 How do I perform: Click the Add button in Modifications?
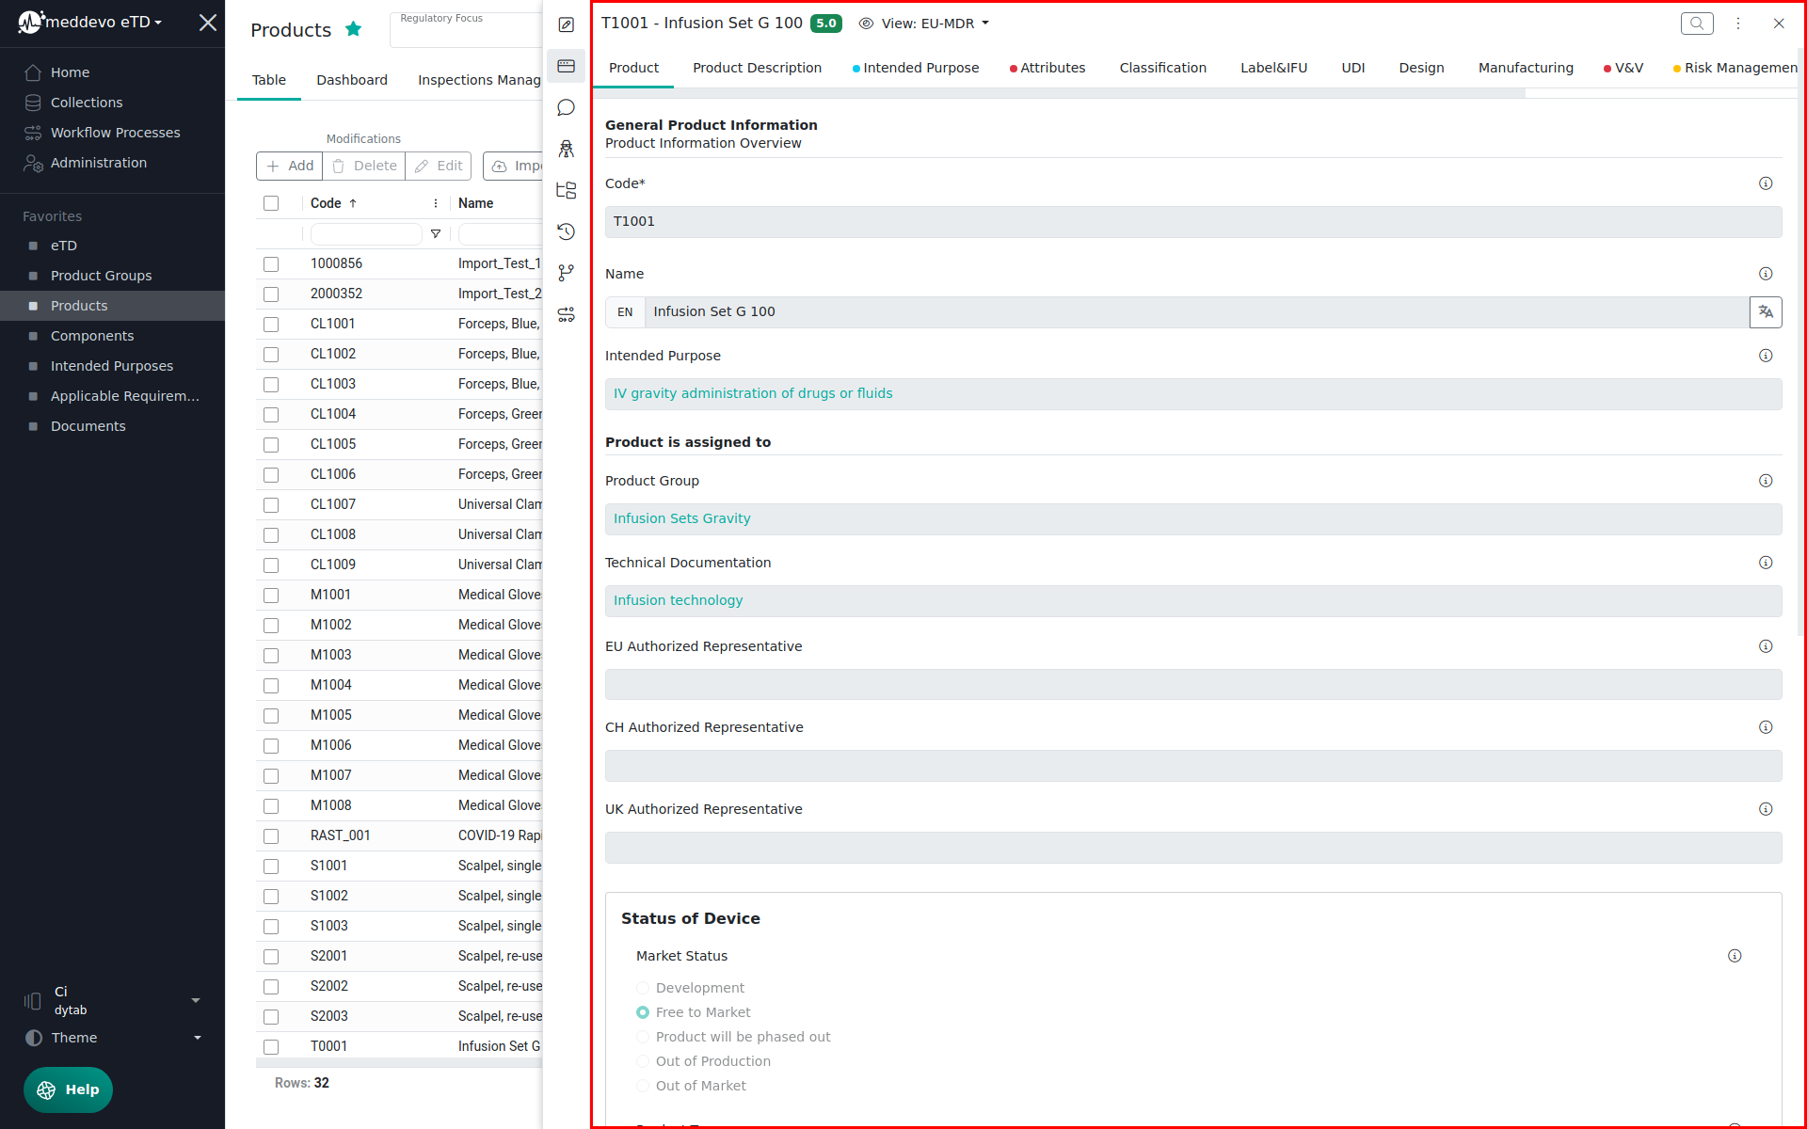[x=290, y=166]
